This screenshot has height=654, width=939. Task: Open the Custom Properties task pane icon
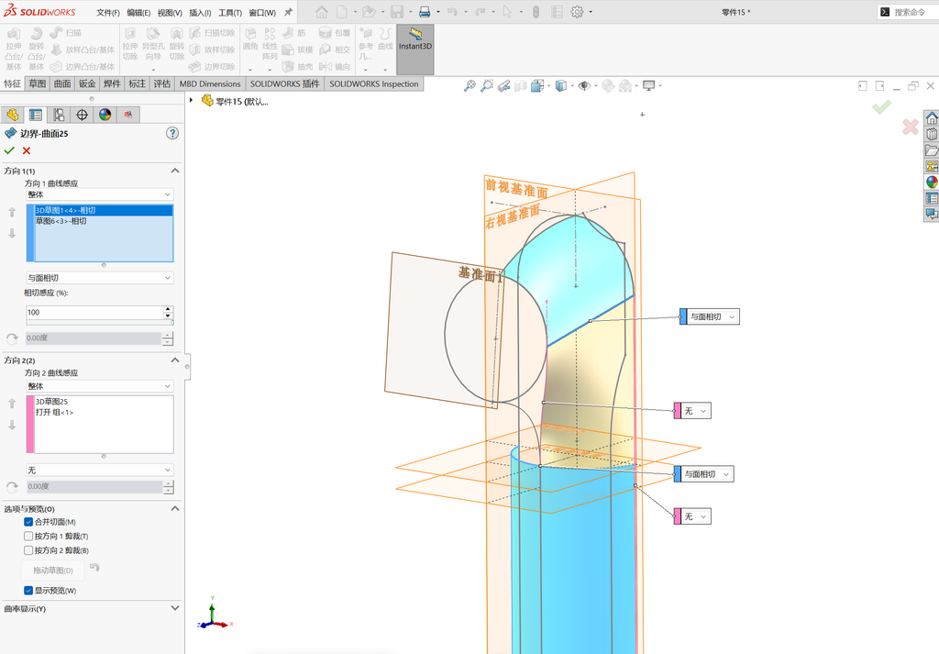pyautogui.click(x=932, y=198)
